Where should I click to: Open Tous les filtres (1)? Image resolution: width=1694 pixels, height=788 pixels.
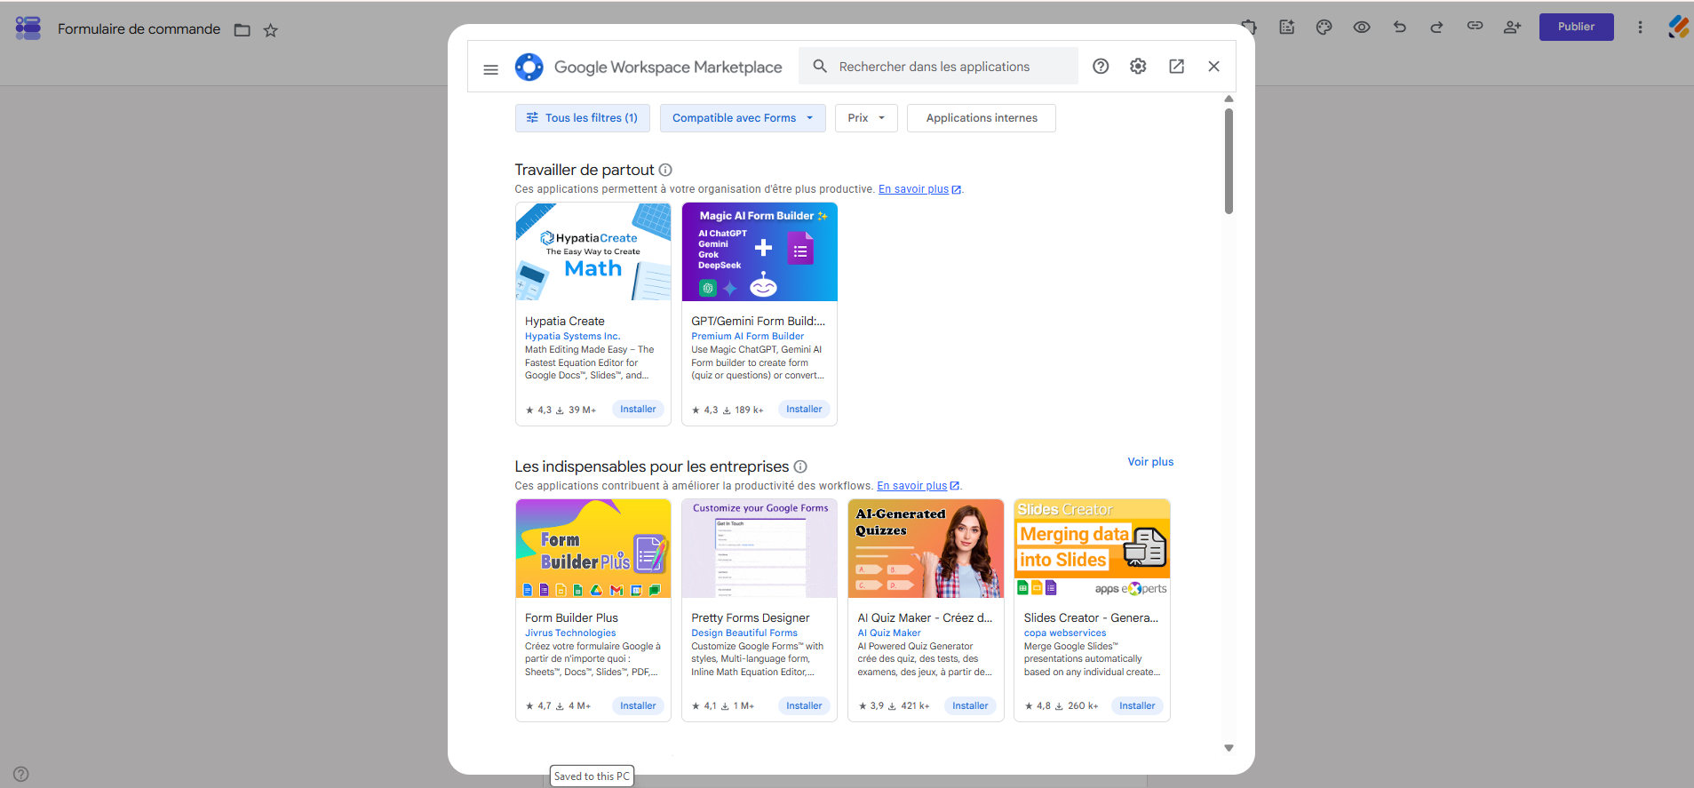pos(583,118)
